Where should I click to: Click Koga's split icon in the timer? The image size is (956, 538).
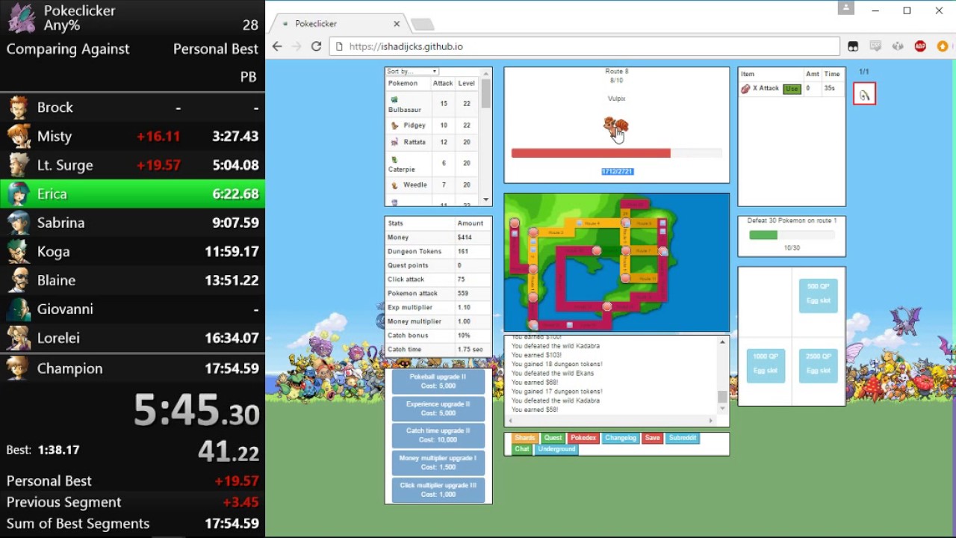(x=19, y=252)
